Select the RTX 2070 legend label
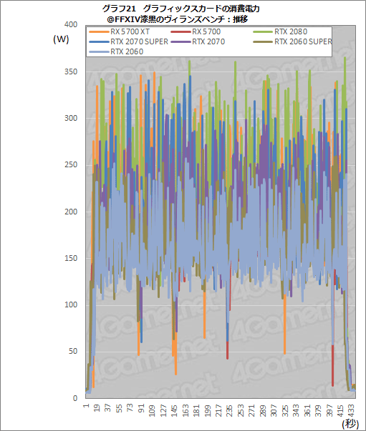The image size is (366, 431). [x=208, y=41]
